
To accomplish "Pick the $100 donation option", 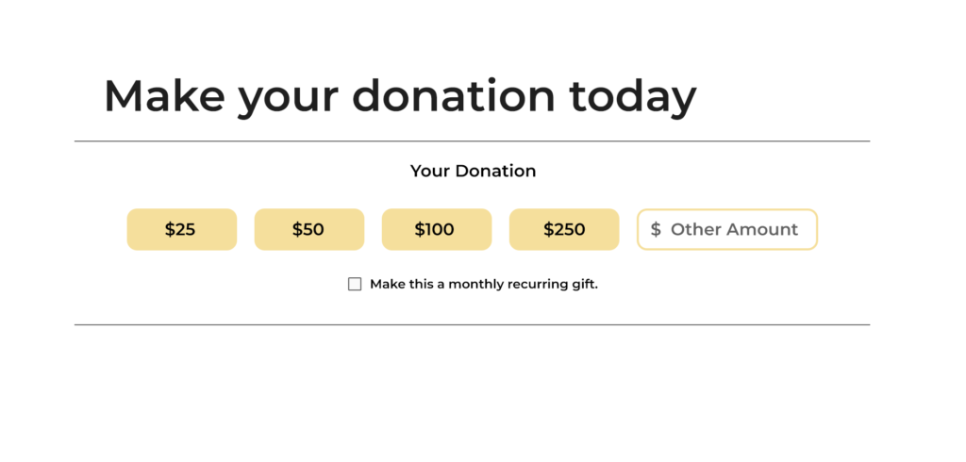I will click(x=437, y=229).
